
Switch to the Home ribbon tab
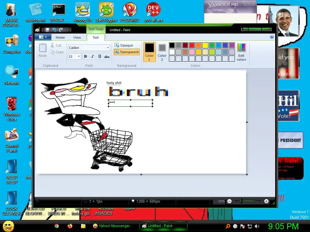[60, 37]
